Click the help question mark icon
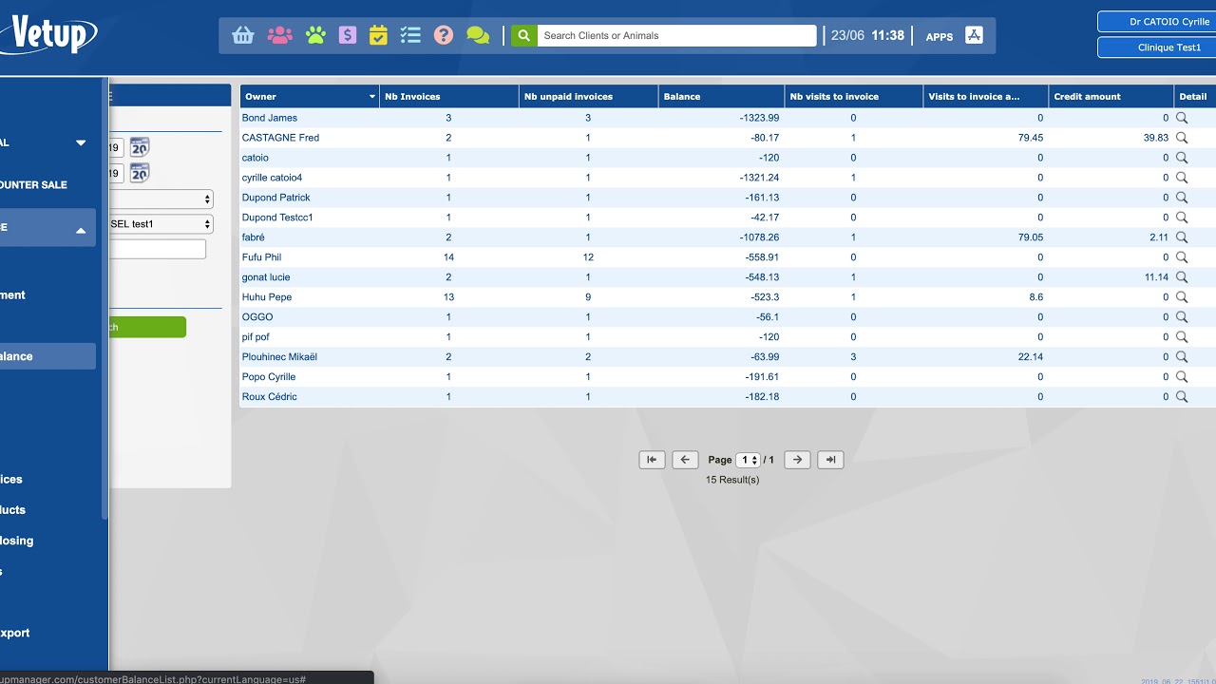Image resolution: width=1216 pixels, height=684 pixels. [x=444, y=35]
